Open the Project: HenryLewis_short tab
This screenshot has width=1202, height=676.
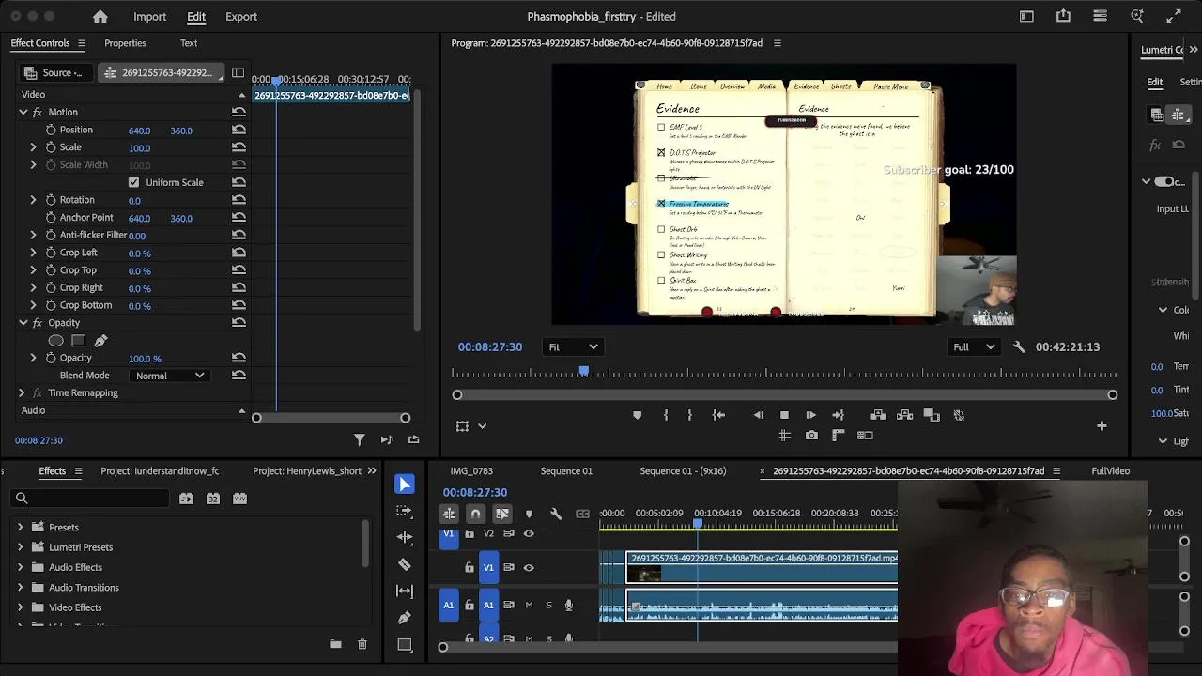(307, 471)
